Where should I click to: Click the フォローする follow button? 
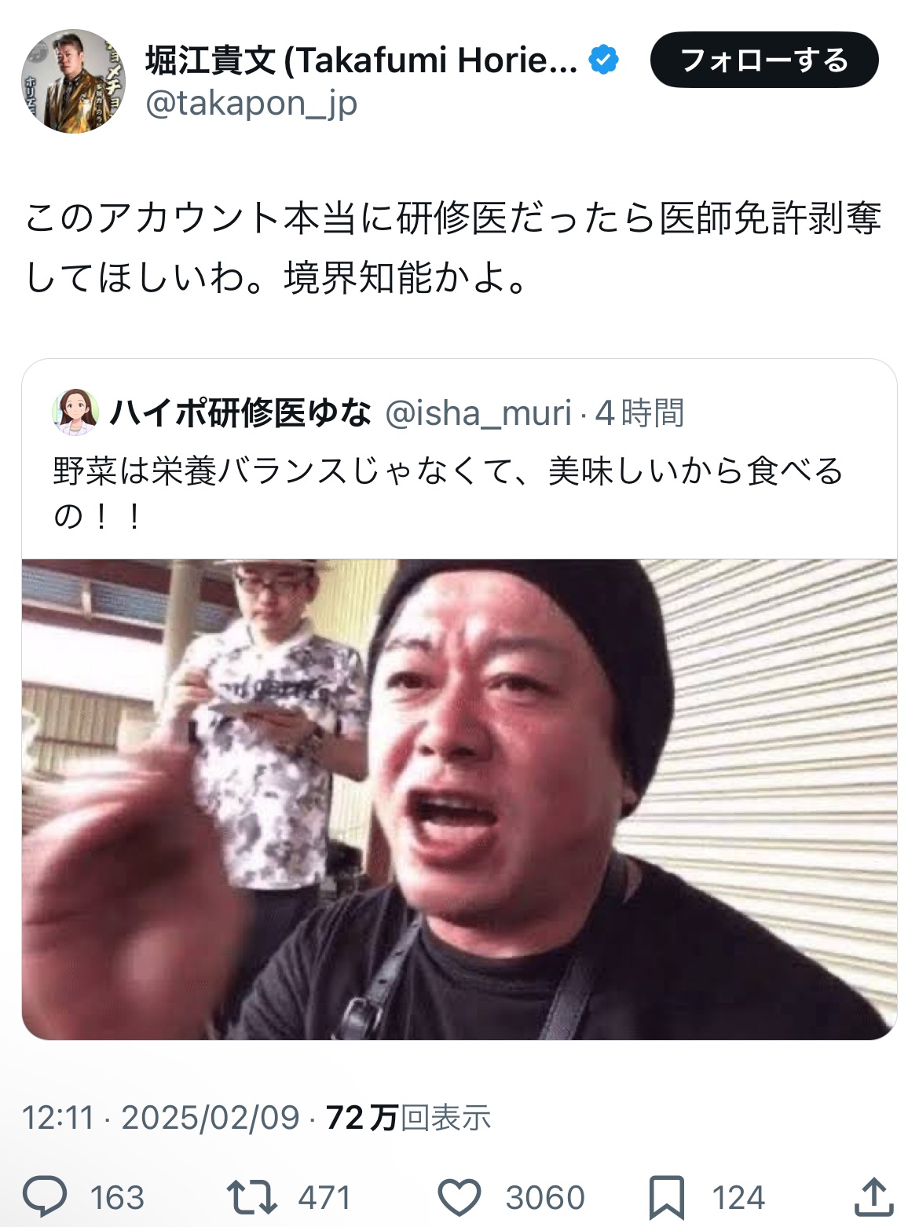[x=764, y=60]
